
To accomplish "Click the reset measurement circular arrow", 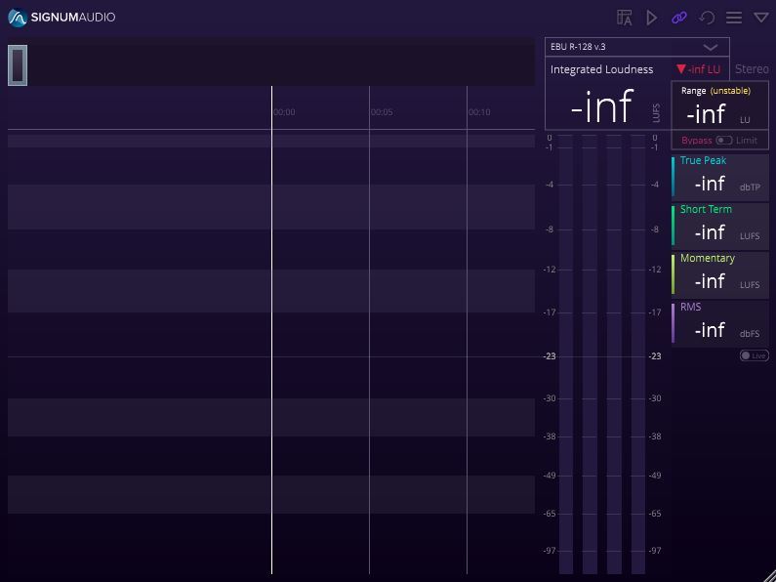I will (707, 18).
